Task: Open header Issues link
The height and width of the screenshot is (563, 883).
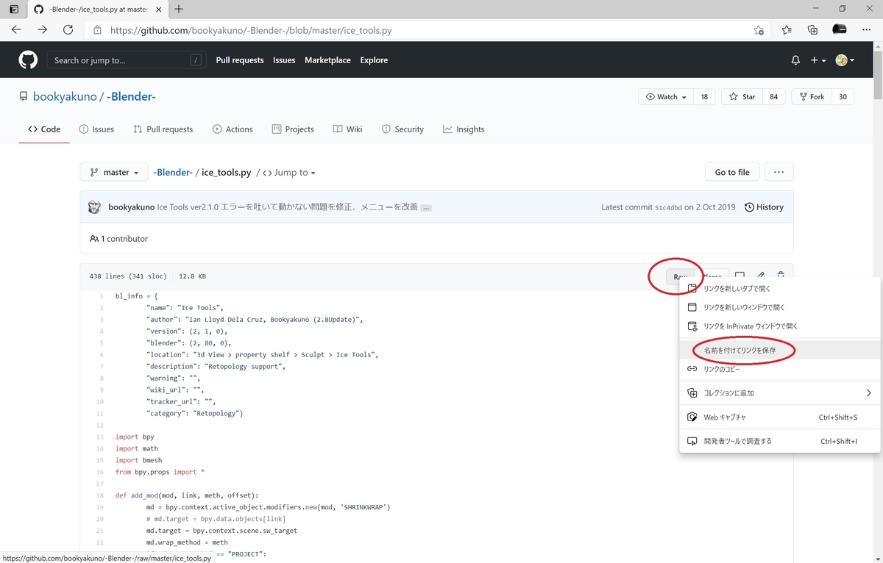Action: click(x=284, y=60)
